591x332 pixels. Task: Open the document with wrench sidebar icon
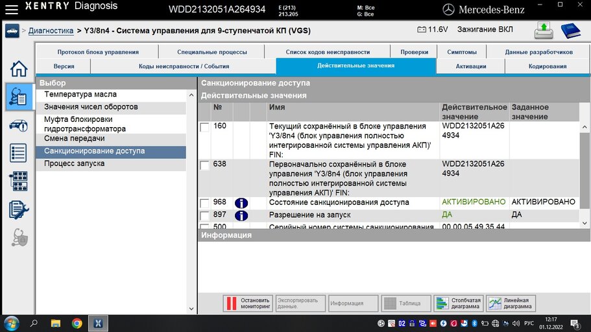pos(18,210)
